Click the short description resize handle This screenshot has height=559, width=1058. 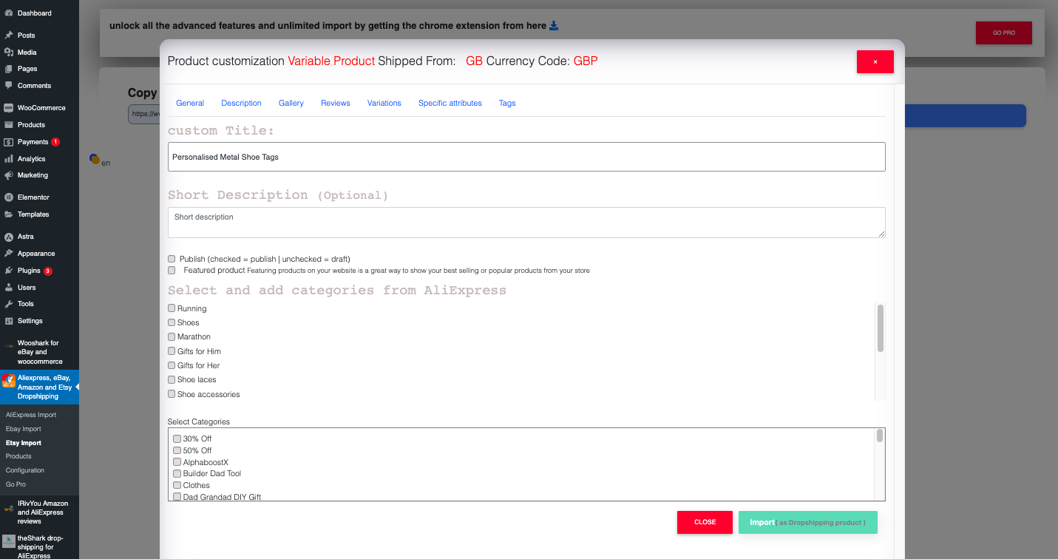tap(881, 234)
